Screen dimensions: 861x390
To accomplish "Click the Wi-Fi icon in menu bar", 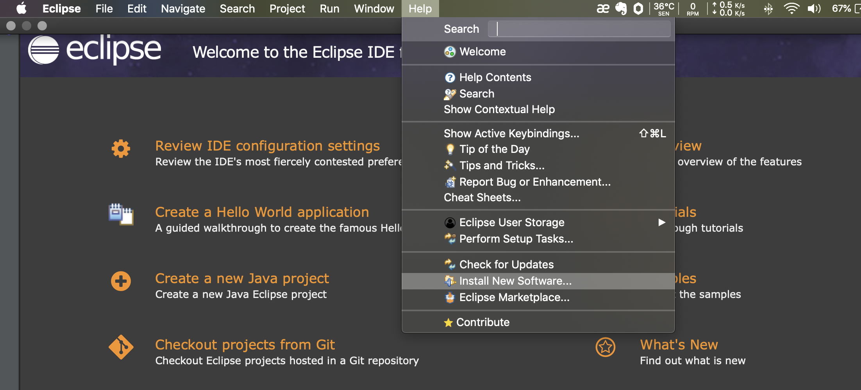I will point(791,9).
